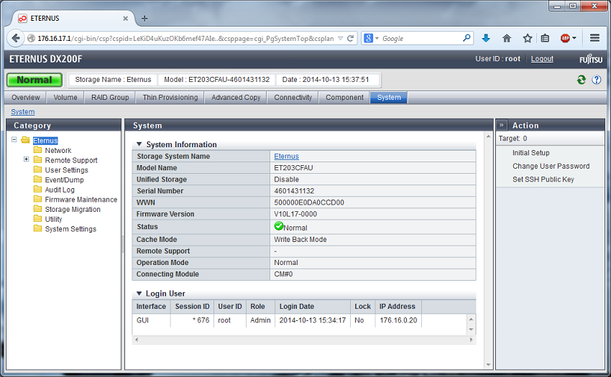Click Set SSH Public Key action
This screenshot has height=377, width=611.
click(x=543, y=179)
